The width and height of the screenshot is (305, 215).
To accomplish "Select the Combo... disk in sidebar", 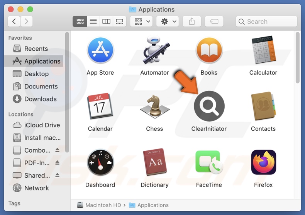I will tap(32, 150).
